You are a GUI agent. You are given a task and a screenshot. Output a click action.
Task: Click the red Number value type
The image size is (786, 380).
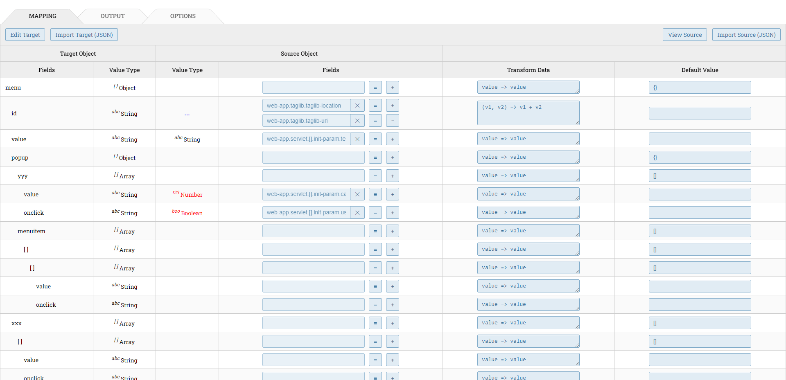(187, 194)
